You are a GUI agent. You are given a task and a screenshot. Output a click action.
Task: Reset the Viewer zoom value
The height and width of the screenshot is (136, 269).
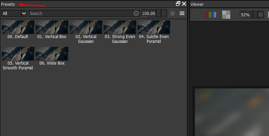[261, 15]
